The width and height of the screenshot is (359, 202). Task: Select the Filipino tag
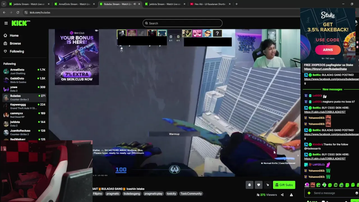(98, 194)
